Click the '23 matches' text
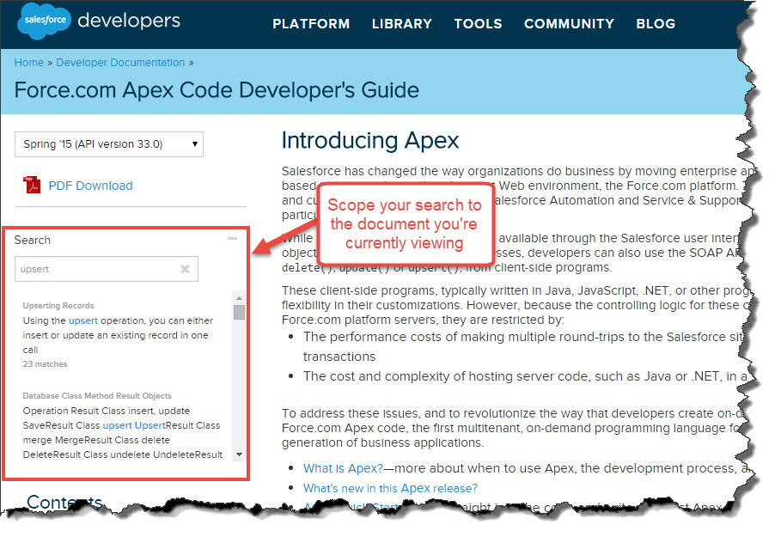The width and height of the screenshot is (775, 549). coord(45,364)
